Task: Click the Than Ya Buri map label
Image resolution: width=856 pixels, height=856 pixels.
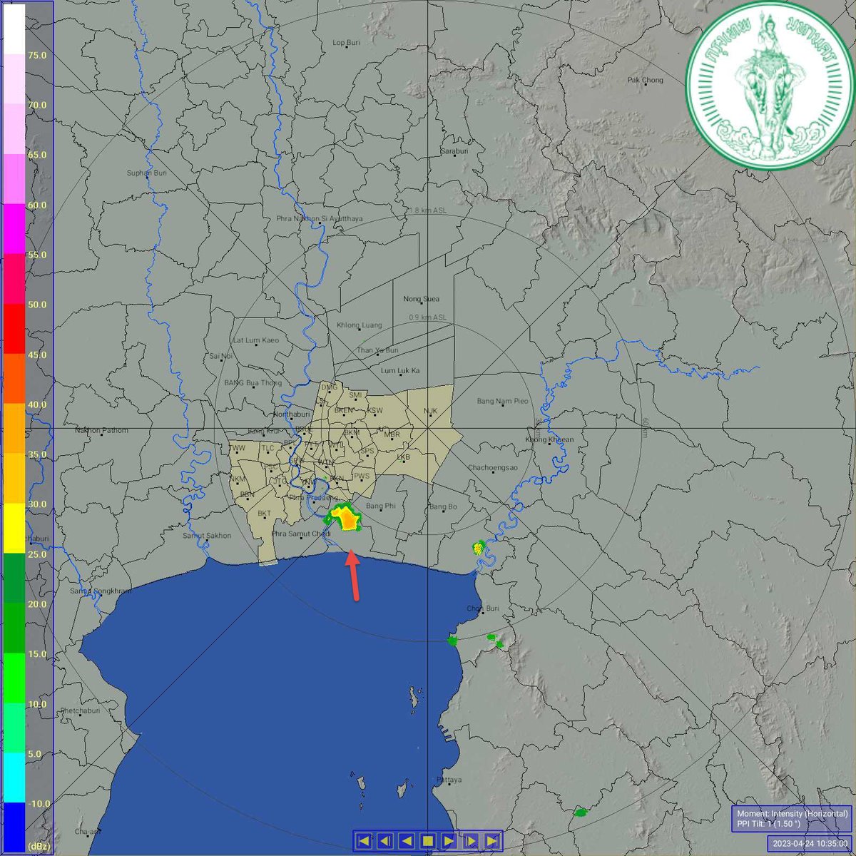Action: pos(377,350)
